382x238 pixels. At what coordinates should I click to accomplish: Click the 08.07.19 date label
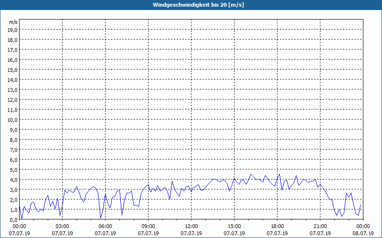point(363,233)
